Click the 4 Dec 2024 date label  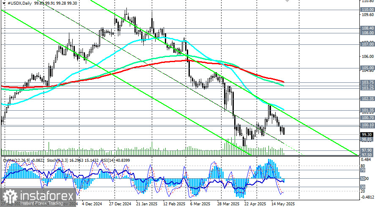tap(92, 204)
